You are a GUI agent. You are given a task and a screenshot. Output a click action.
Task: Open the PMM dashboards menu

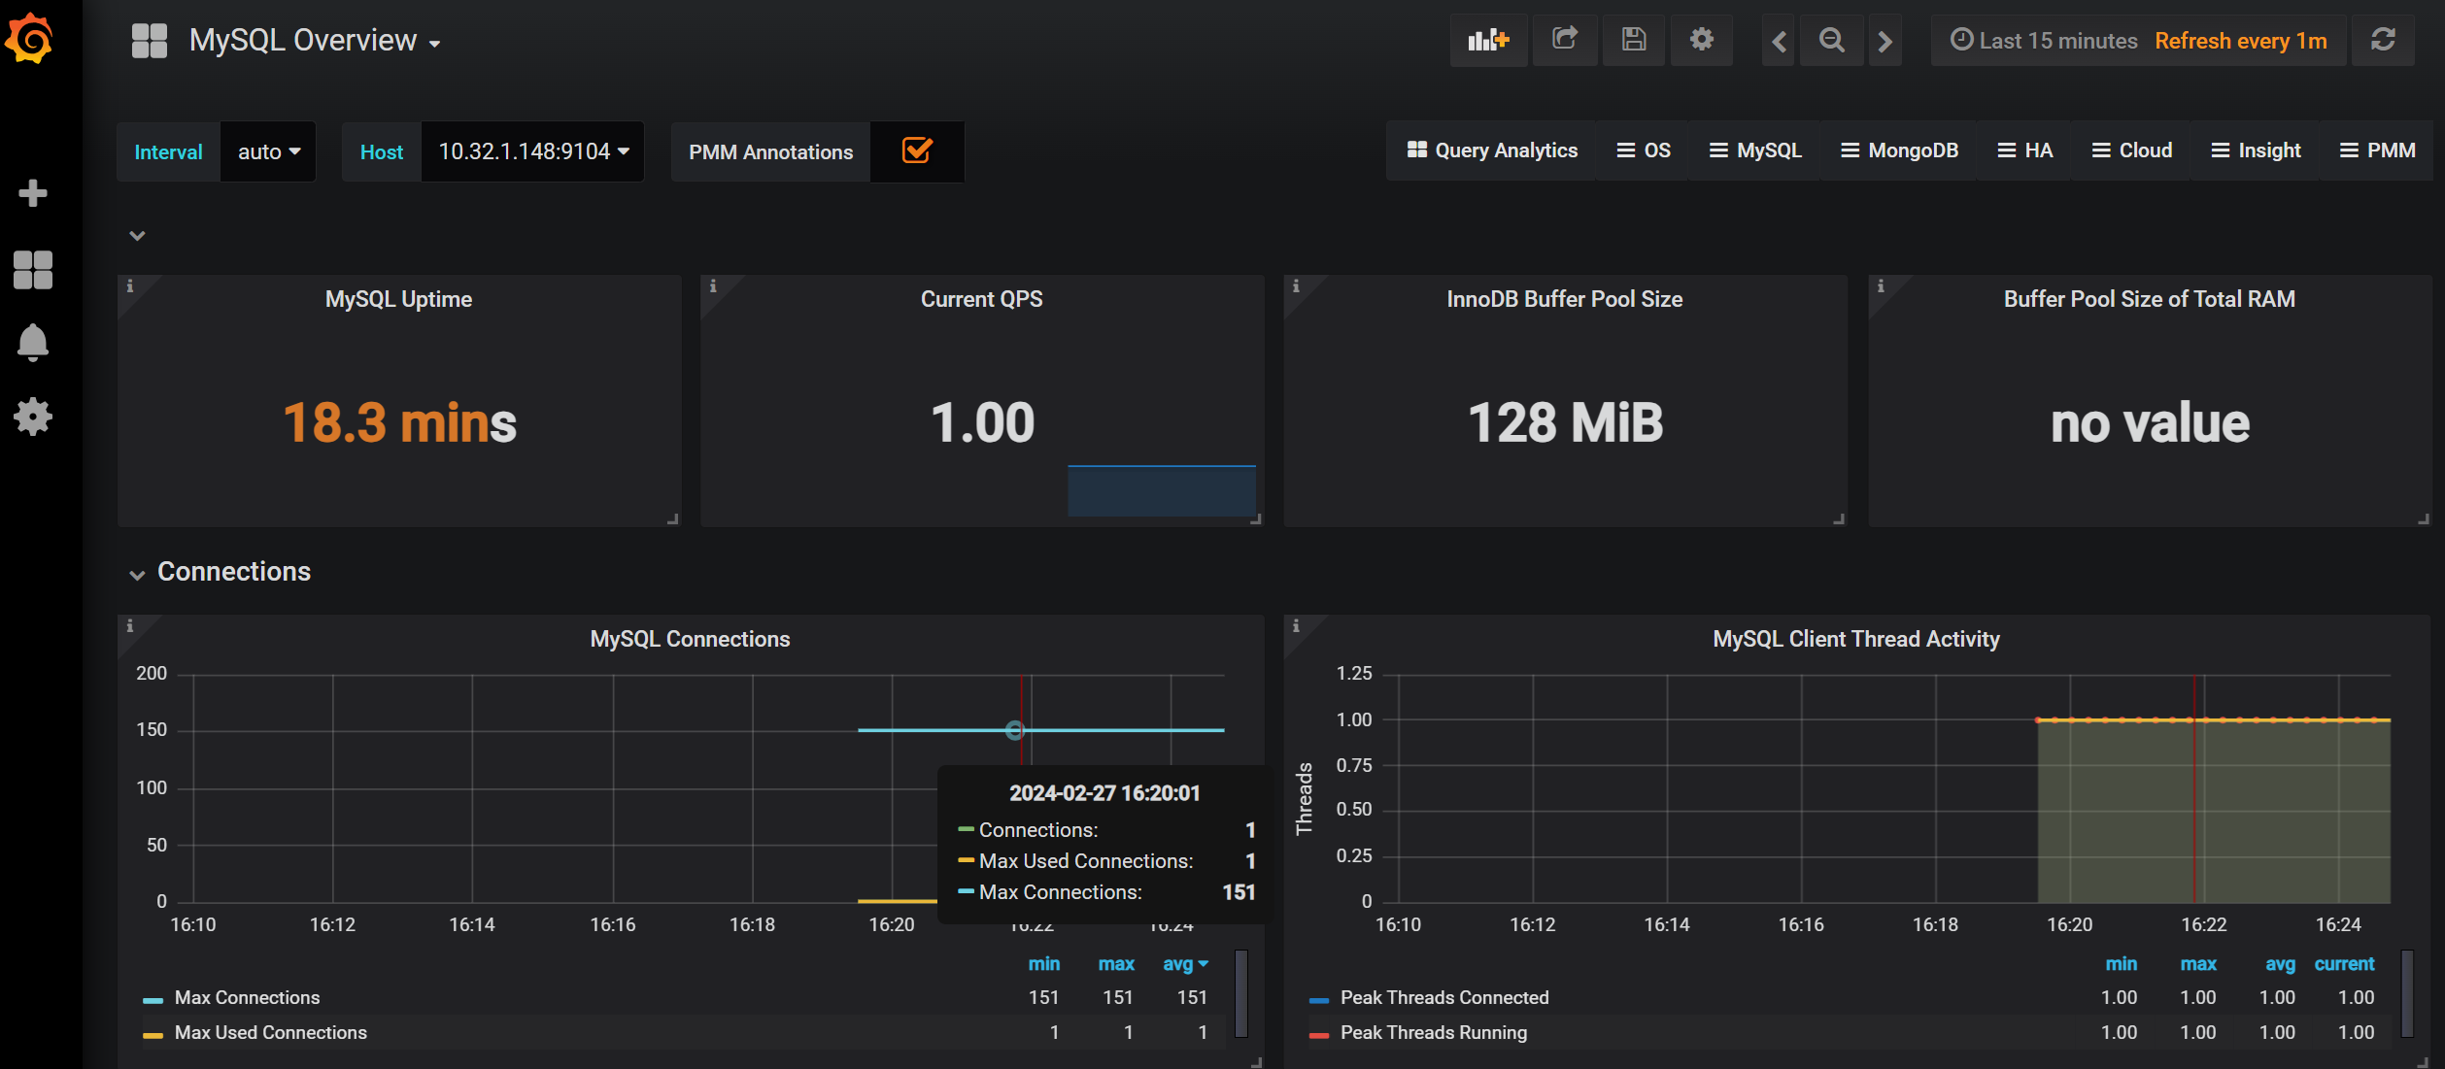(2377, 150)
